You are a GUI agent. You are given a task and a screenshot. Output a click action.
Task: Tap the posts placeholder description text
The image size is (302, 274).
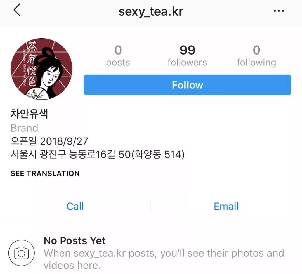(164, 259)
